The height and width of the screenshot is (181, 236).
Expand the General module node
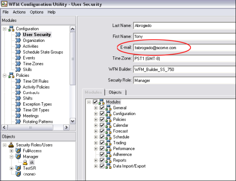[95, 108]
